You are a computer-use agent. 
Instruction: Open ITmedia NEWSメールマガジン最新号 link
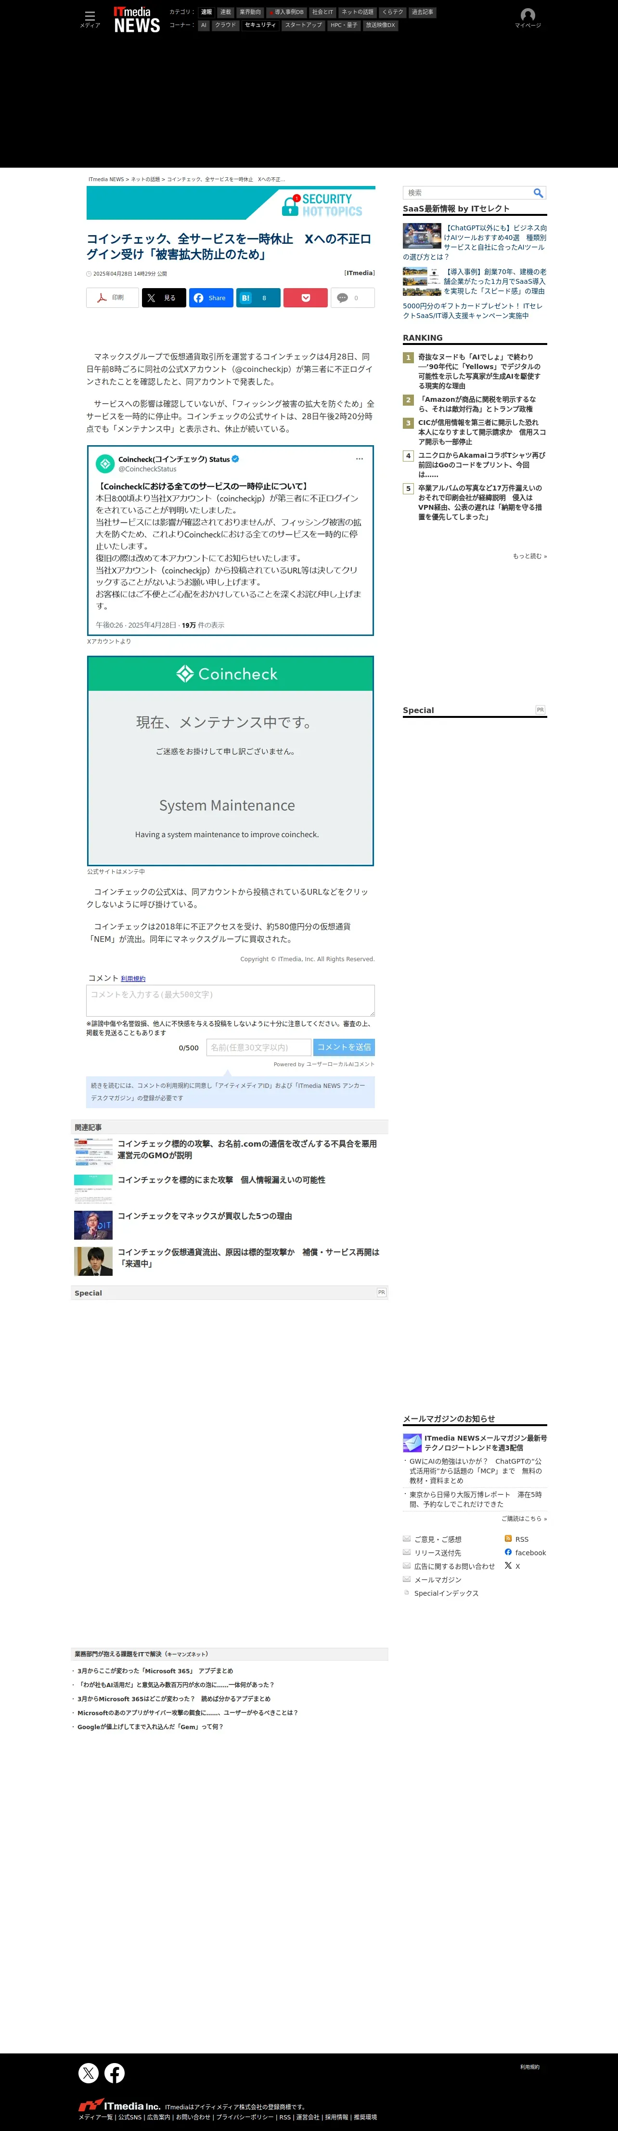click(x=486, y=1443)
